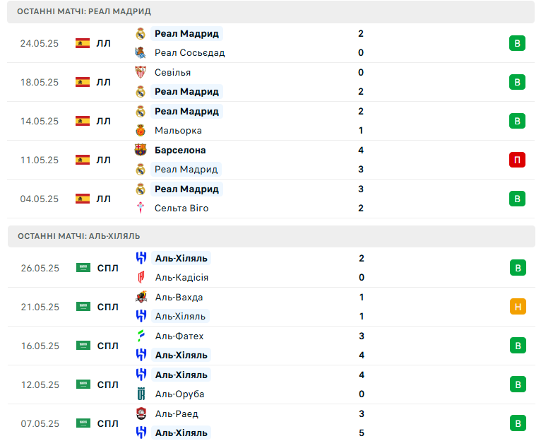Image resolution: width=541 pixels, height=446 pixels.
Task: Open Барселона team link
Action: point(180,150)
